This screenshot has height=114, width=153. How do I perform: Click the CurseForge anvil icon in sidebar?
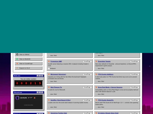click(x=17, y=64)
